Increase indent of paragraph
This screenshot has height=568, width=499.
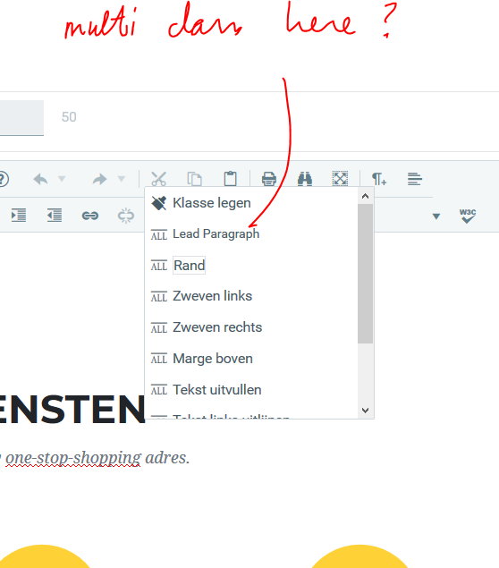tap(19, 216)
